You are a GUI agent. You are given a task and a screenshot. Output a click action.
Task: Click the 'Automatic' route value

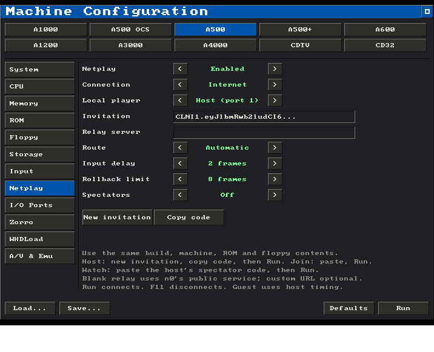[227, 148]
